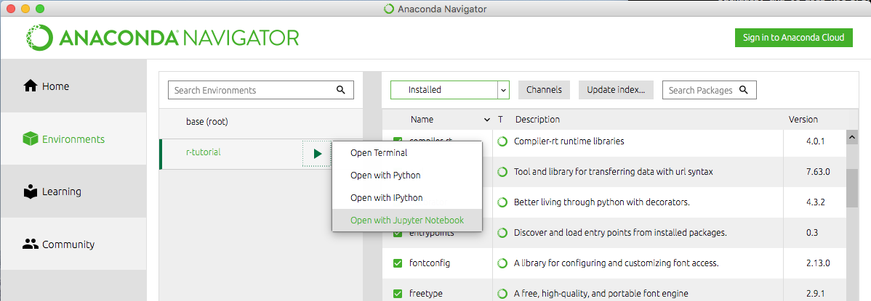
Task: Switch to the Environments tab
Action: tap(73, 139)
